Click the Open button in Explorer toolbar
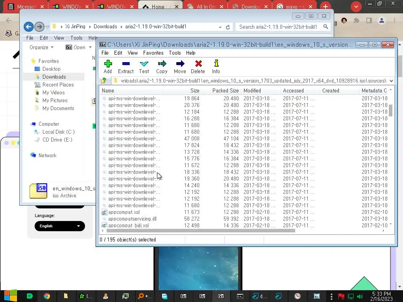 [x=76, y=47]
